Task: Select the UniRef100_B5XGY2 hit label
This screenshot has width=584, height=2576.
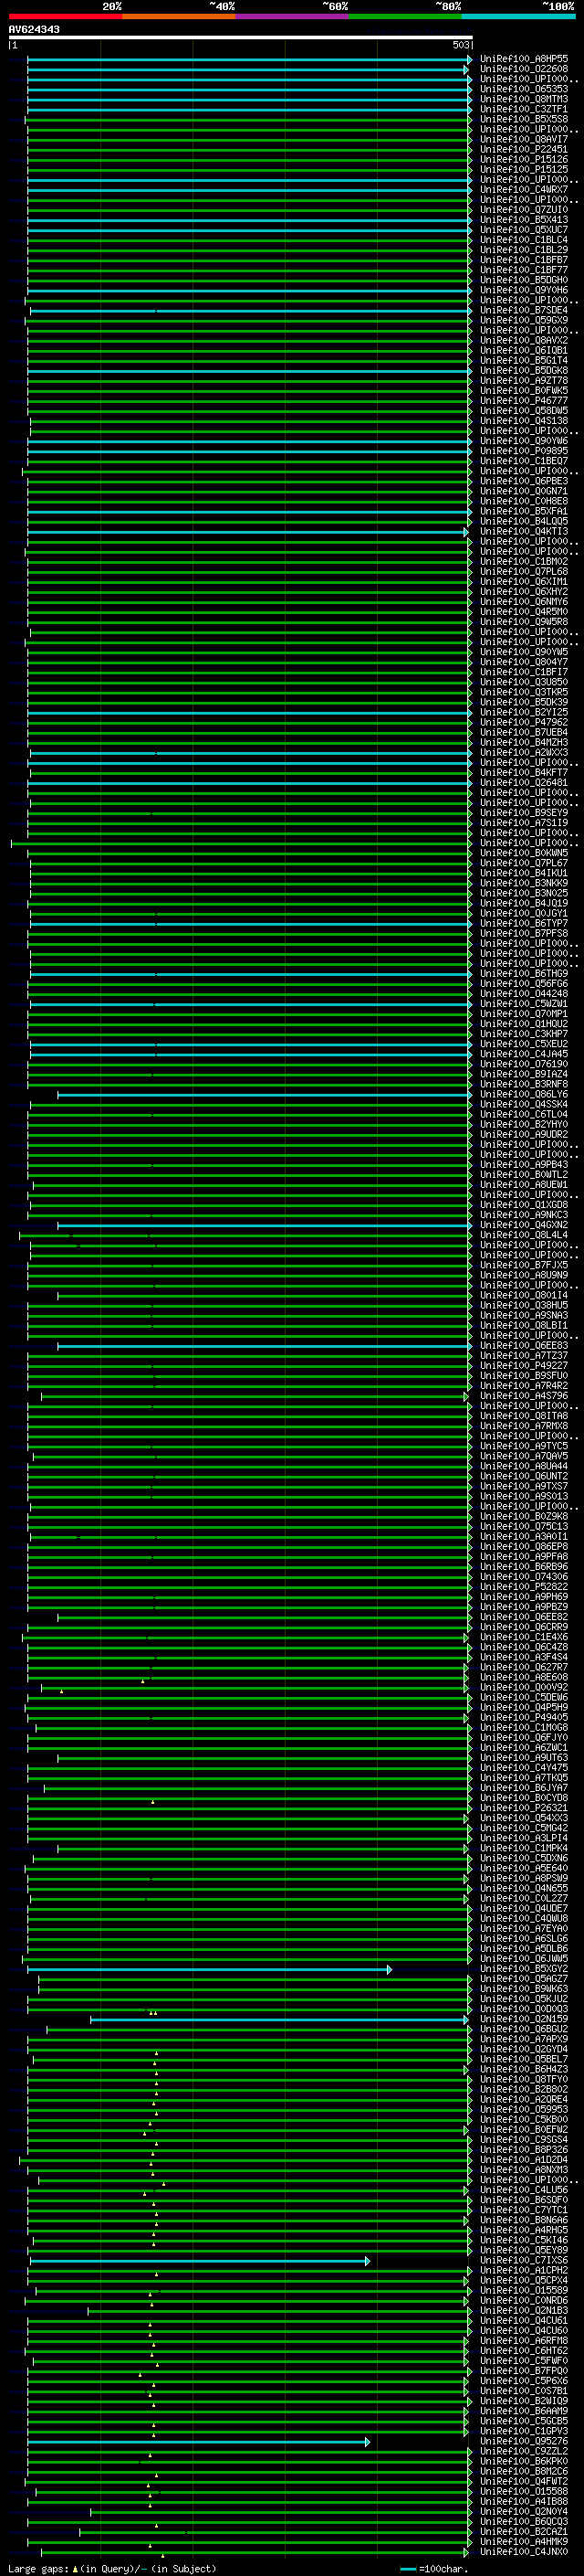Action: coord(524,1969)
